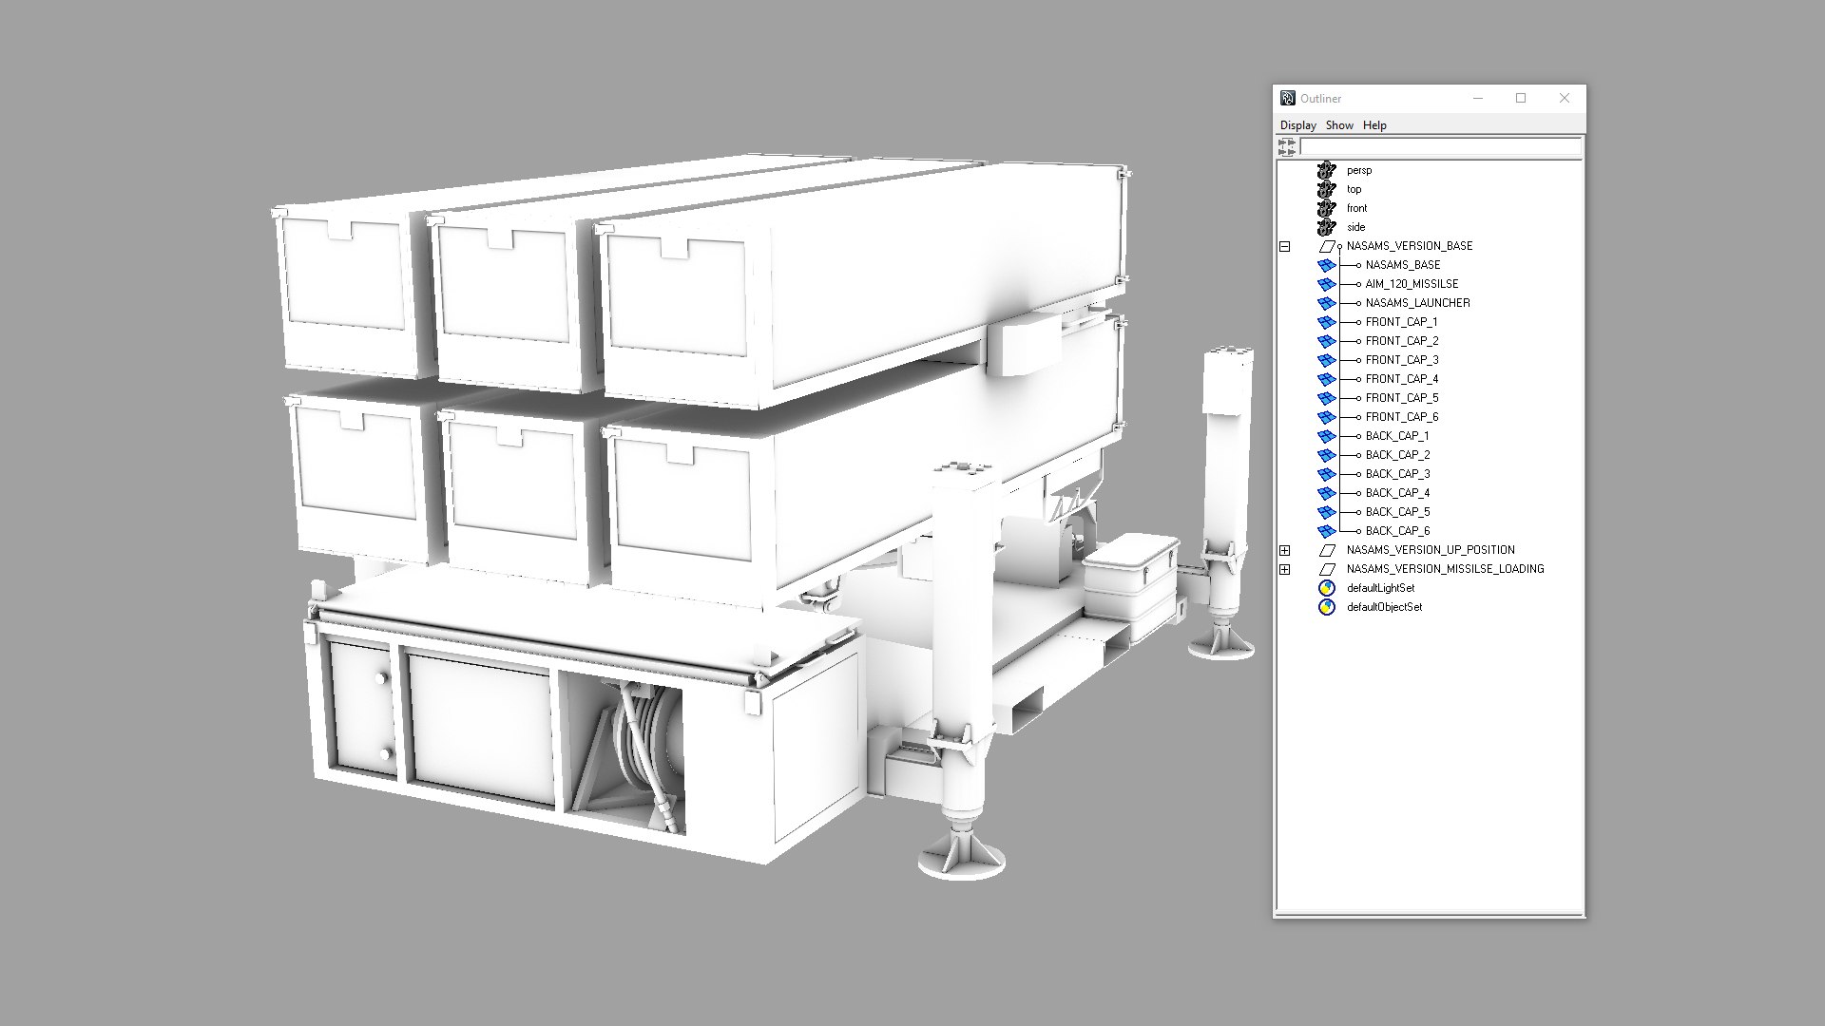Image resolution: width=1825 pixels, height=1026 pixels.
Task: Click the persp camera icon
Action: [x=1327, y=170]
